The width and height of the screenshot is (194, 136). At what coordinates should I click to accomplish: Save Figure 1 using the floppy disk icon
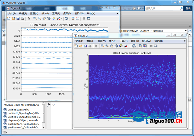tap(18, 18)
